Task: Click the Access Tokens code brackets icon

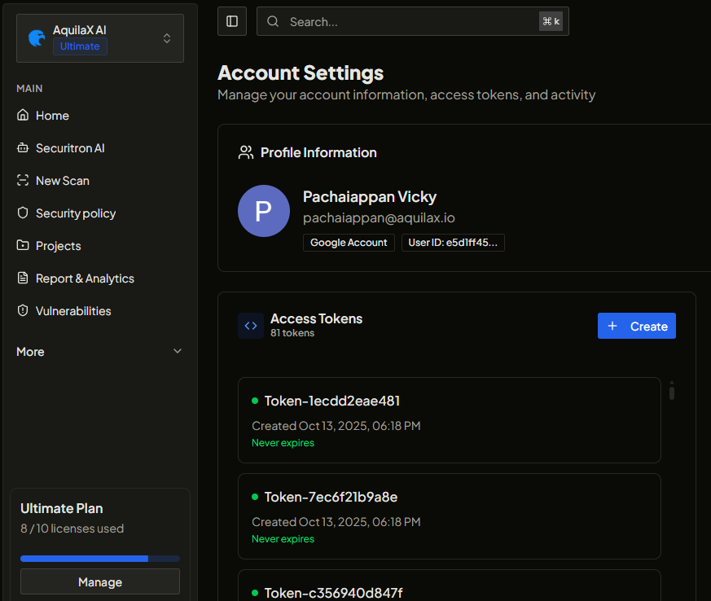Action: [251, 326]
